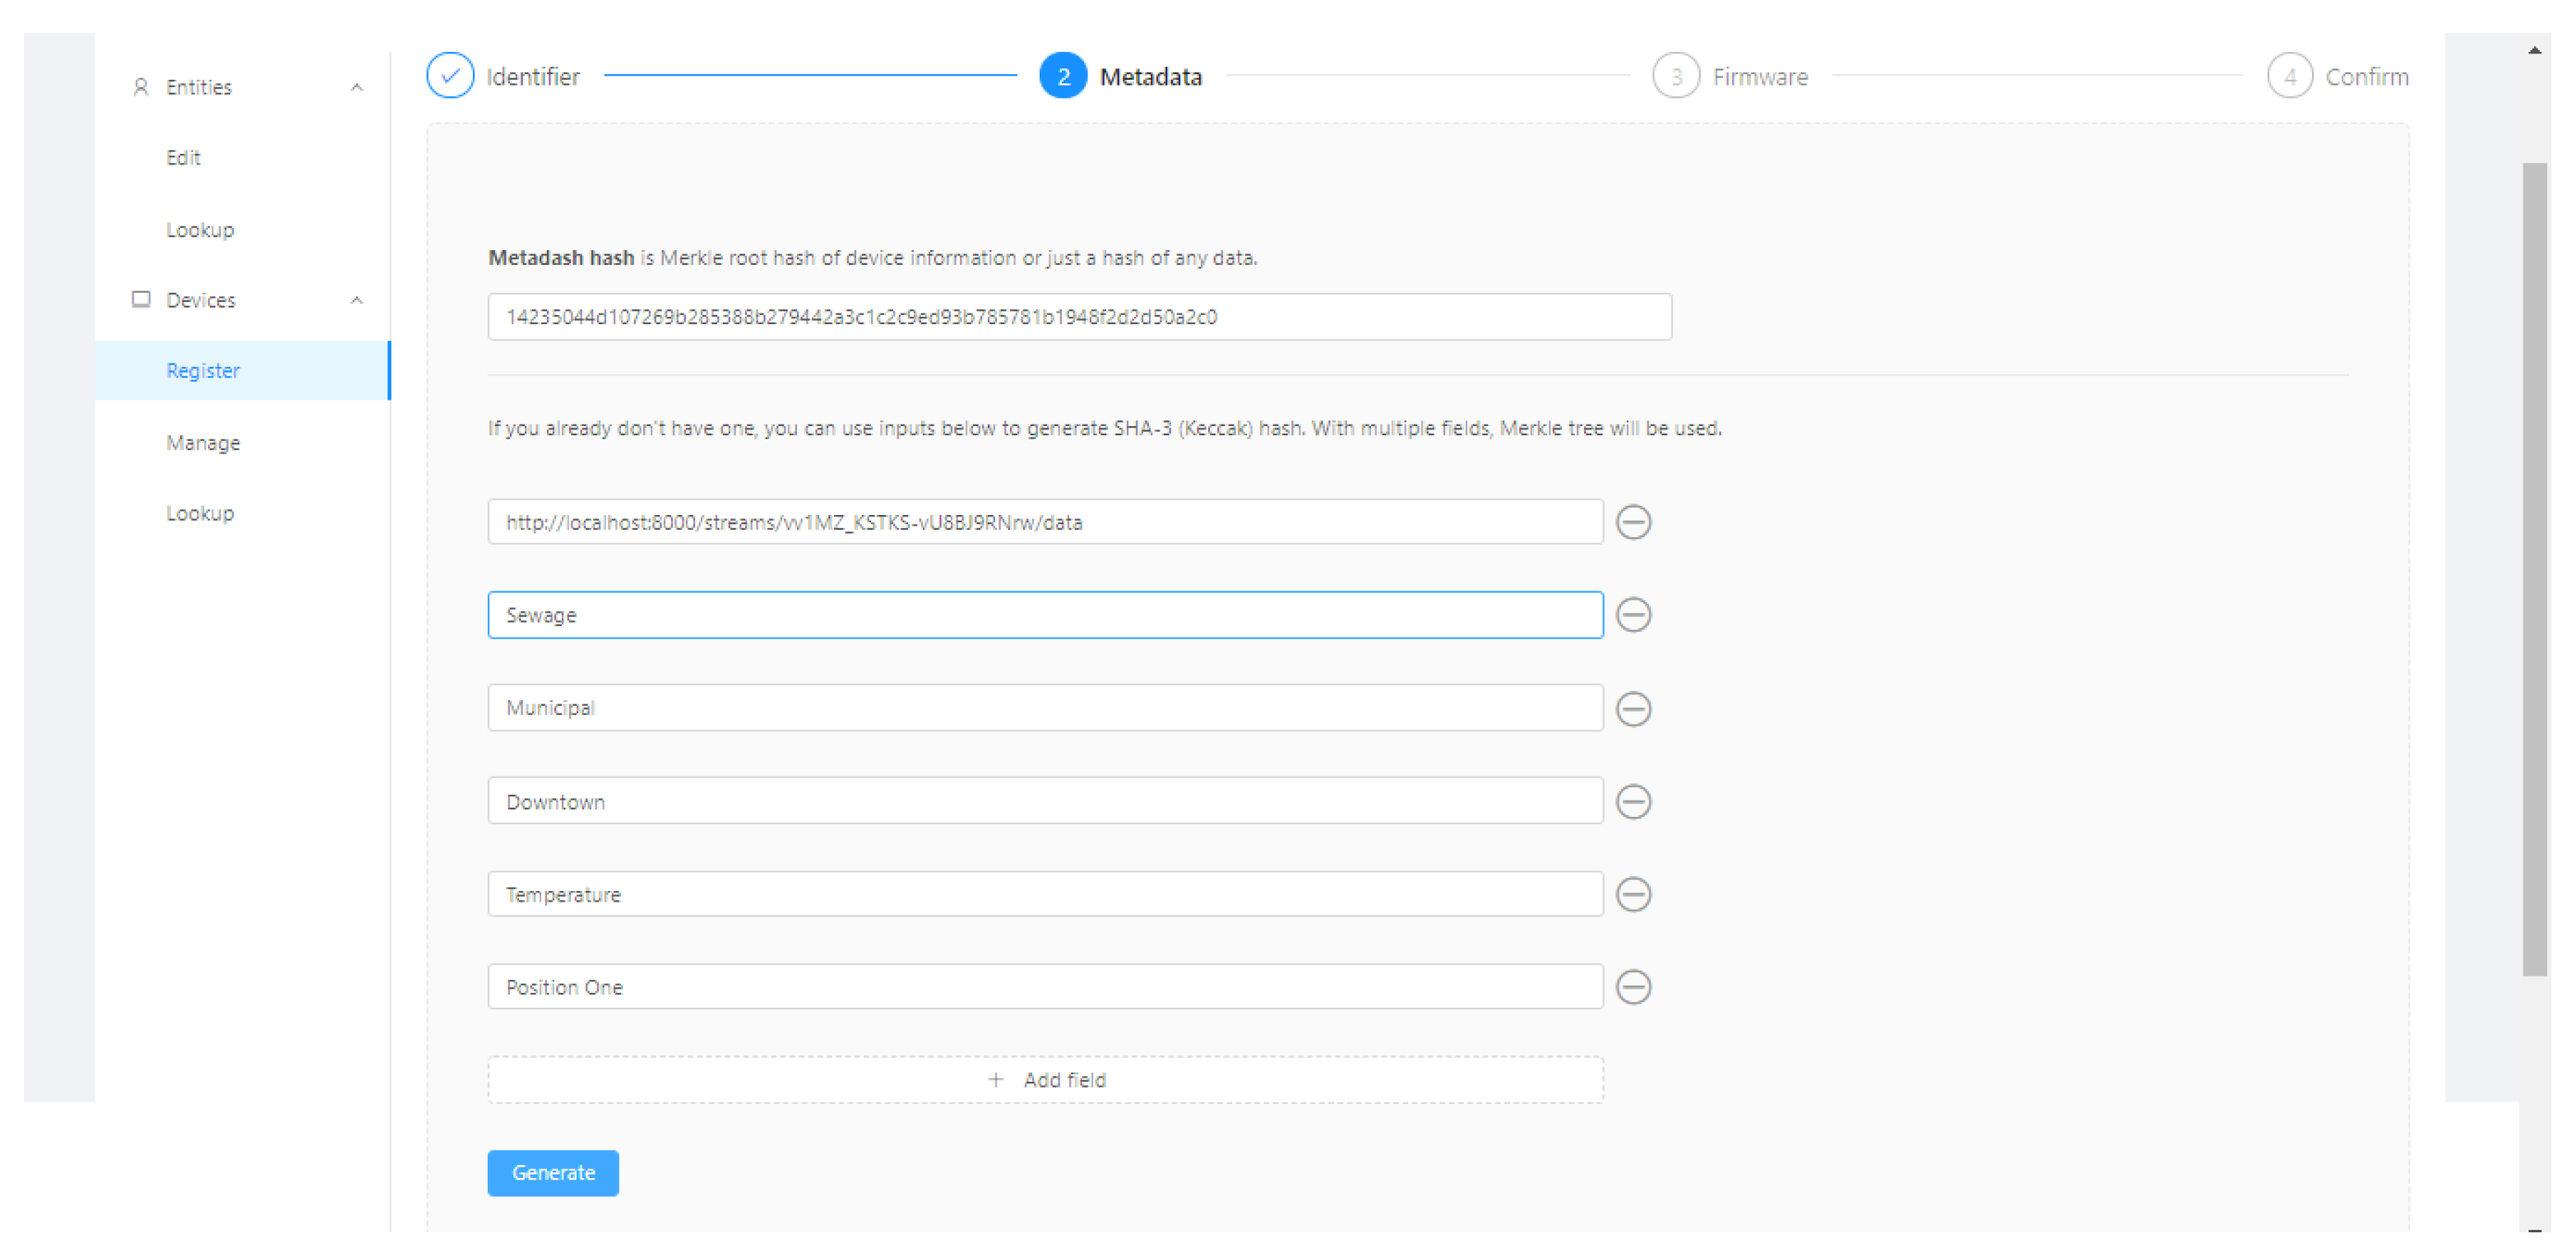This screenshot has width=2576, height=1257.
Task: Jump to Firmware step 3
Action: point(1676,76)
